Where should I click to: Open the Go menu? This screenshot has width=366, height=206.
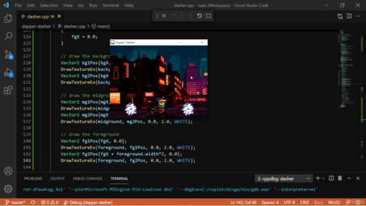tap(81, 5)
